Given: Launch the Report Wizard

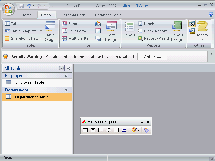Looking at the screenshot, I should click(x=153, y=38).
